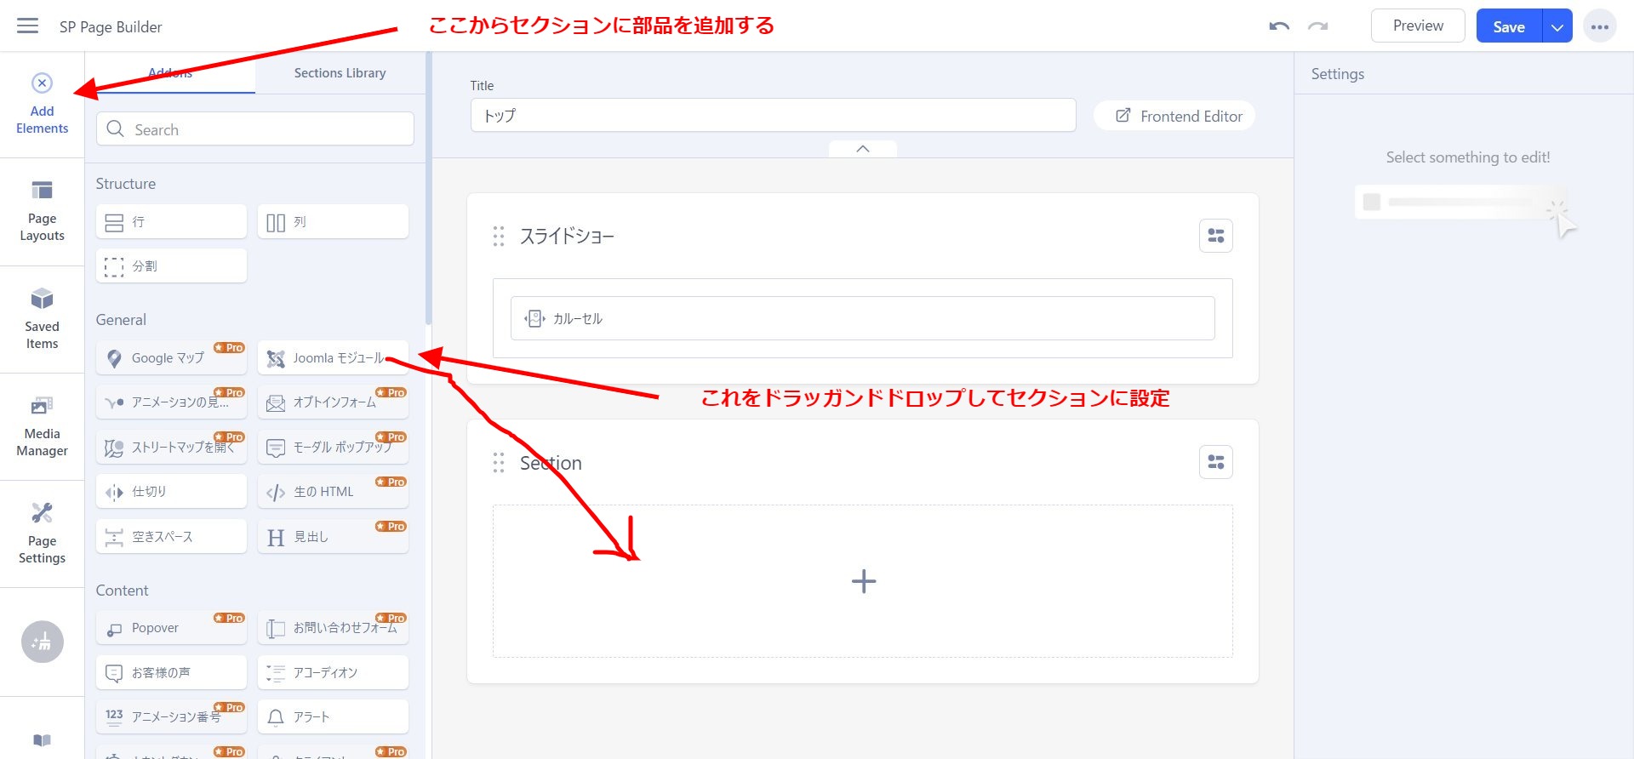Open Page Layouts in the sidebar
Viewport: 1634px width, 759px height.
coord(42,211)
